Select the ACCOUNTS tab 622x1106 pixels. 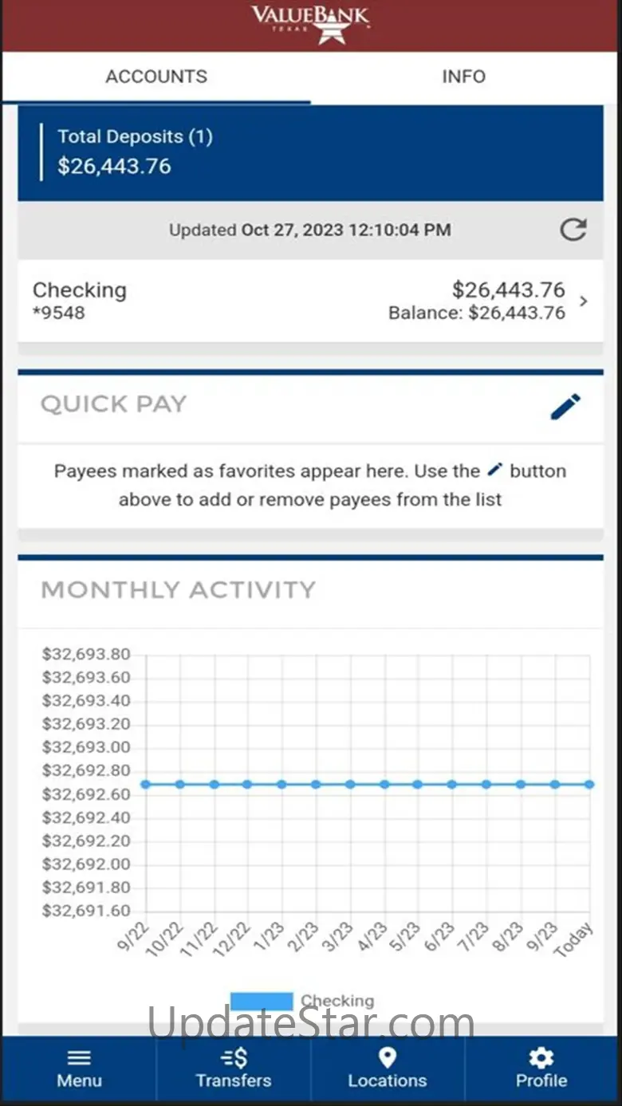pos(156,77)
